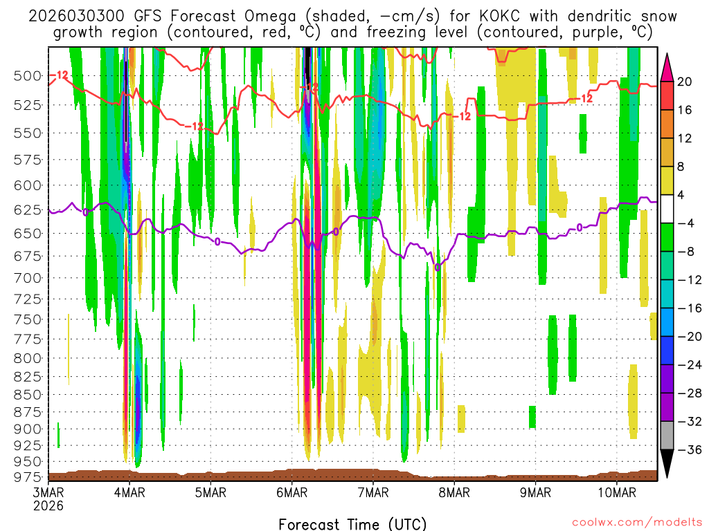Click the red -12 contour label near 8MAR
Screen dimensions: 709x531
(462, 116)
